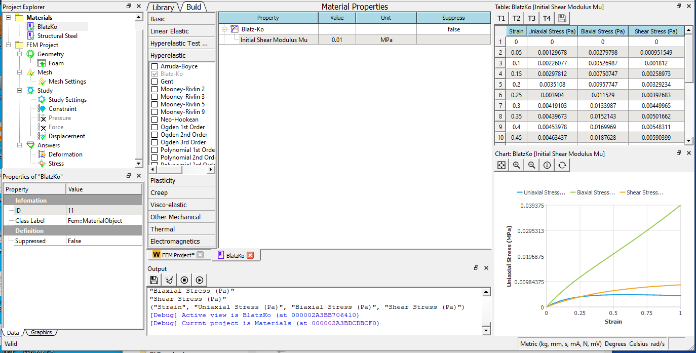Click the suppressed Pressure icon
The height and width of the screenshot is (353, 696).
point(42,118)
